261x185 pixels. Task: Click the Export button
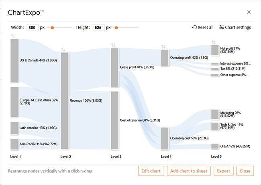point(223,171)
